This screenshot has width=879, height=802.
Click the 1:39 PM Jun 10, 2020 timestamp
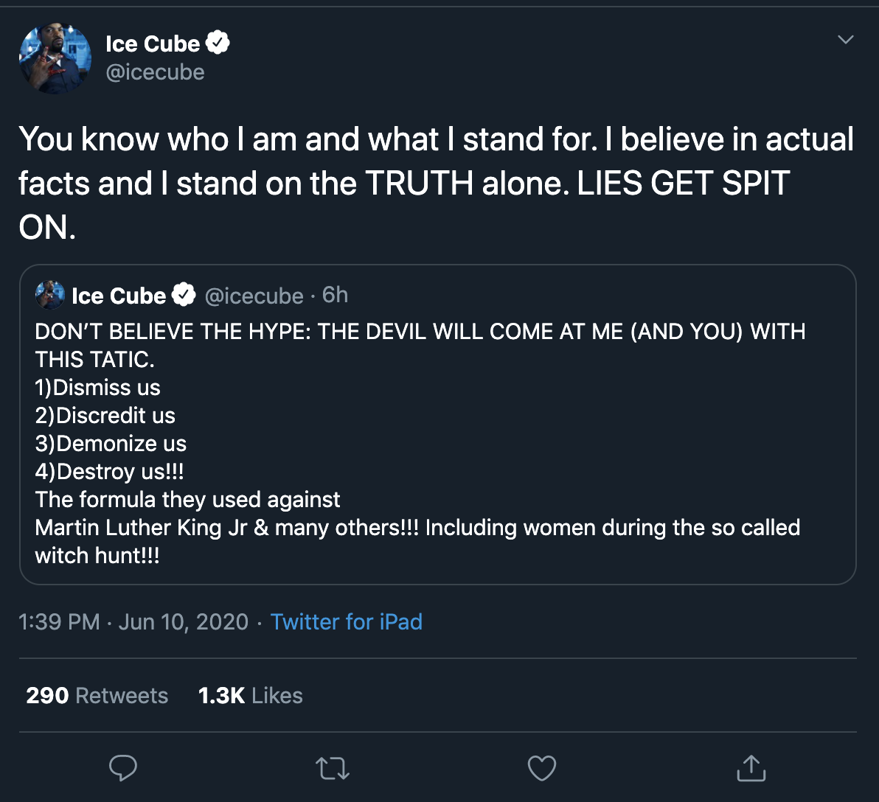pyautogui.click(x=133, y=621)
